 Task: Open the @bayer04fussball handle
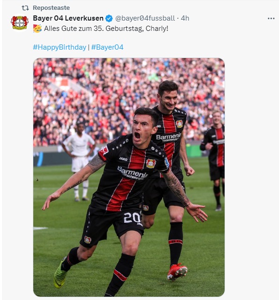pos(145,18)
